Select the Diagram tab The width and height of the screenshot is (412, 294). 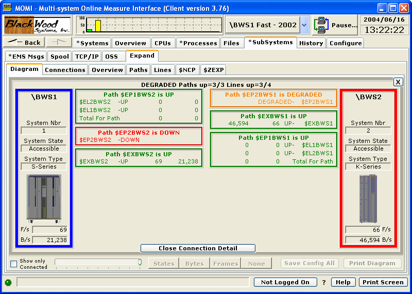24,69
